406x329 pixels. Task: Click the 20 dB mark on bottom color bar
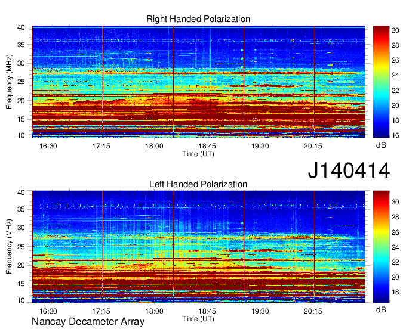point(395,277)
